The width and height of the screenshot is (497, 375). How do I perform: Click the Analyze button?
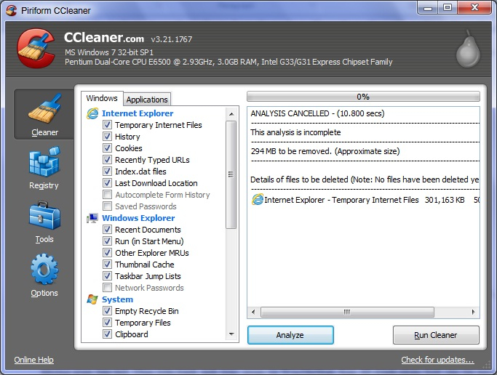click(x=290, y=335)
